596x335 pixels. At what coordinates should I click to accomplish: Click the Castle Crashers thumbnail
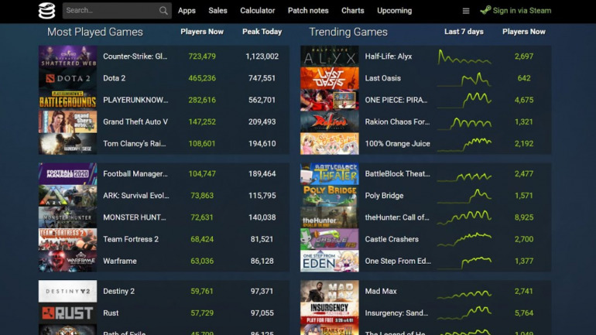click(x=330, y=239)
